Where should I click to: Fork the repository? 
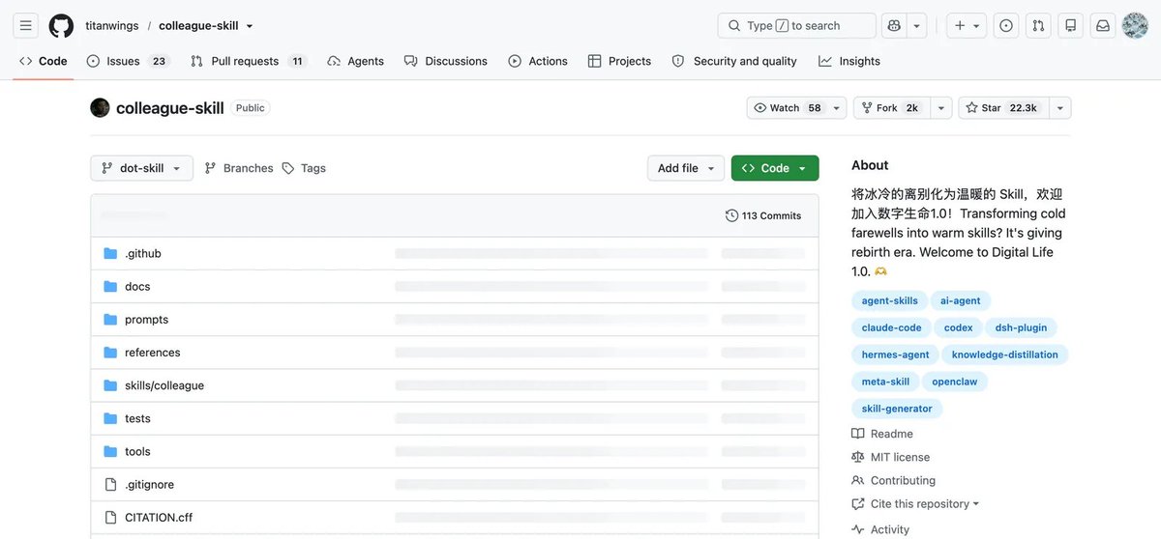[891, 108]
